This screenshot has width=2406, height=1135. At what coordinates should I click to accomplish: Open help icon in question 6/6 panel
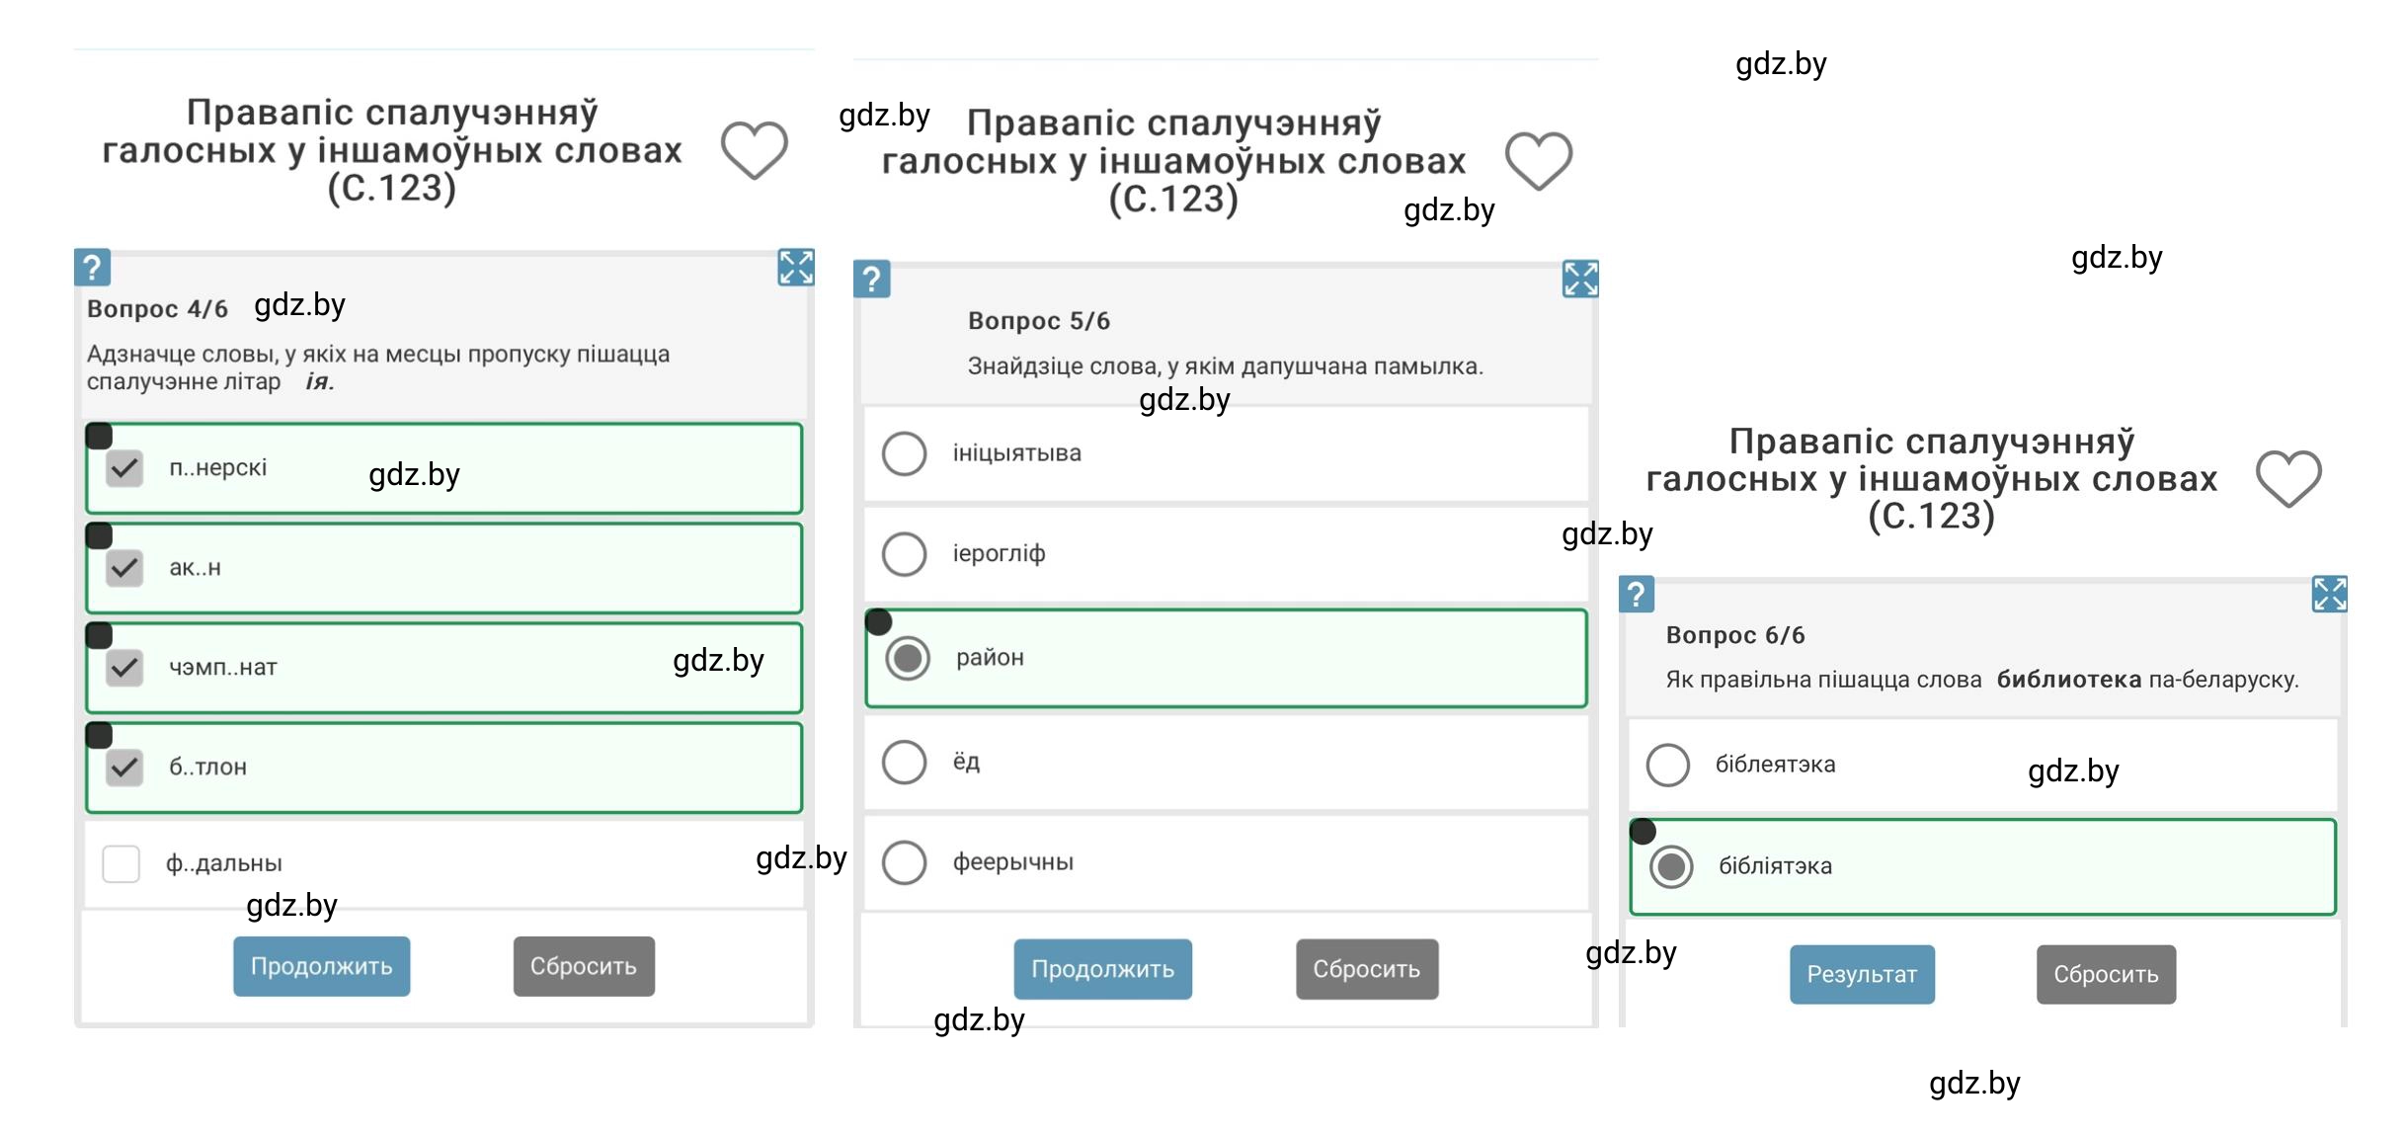coord(1636,594)
